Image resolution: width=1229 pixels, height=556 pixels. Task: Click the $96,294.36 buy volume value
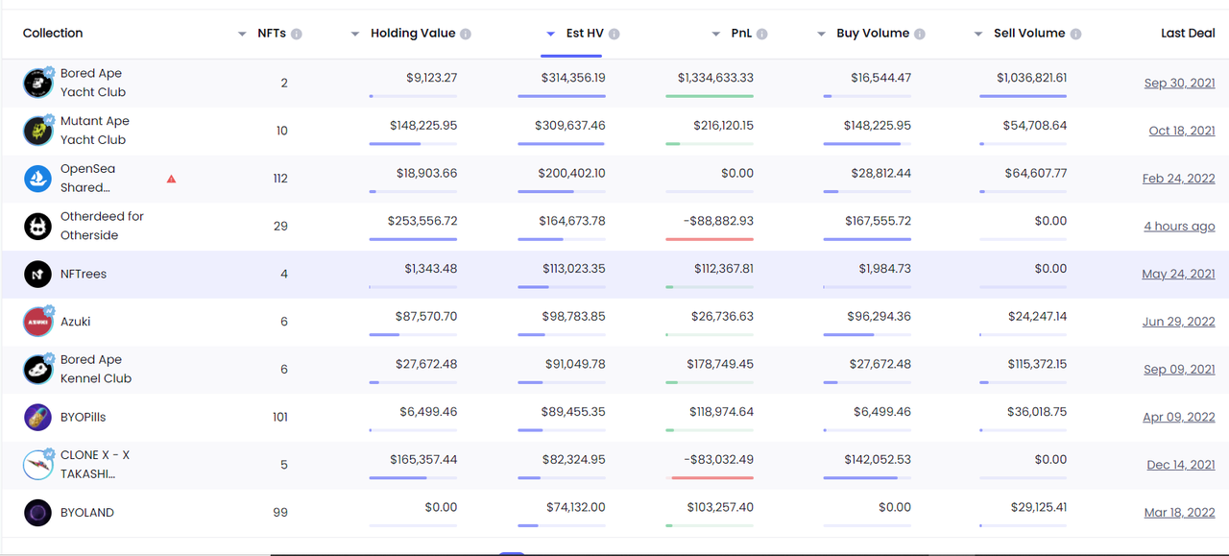pos(880,316)
